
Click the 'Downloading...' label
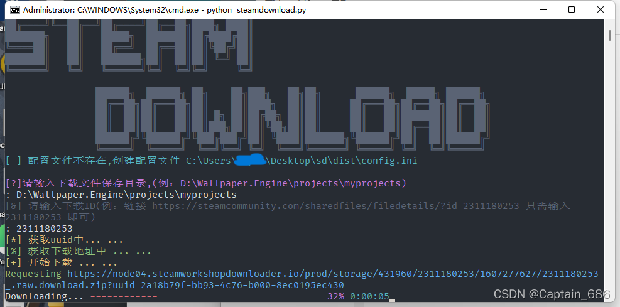44,296
